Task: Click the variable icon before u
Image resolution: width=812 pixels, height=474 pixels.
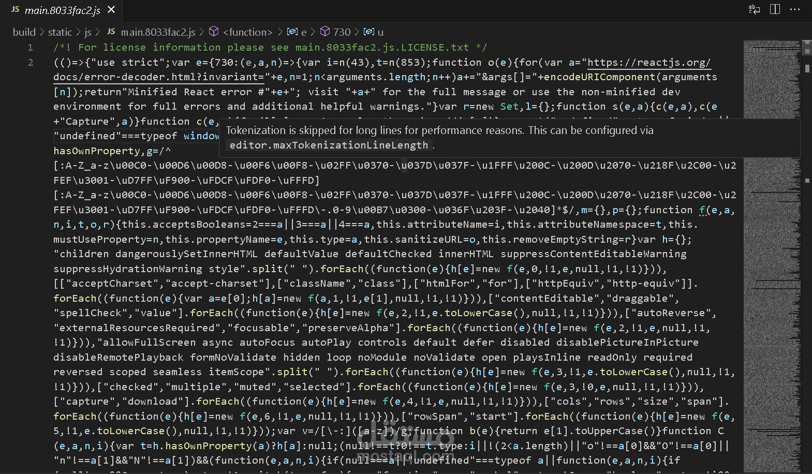Action: coord(369,32)
